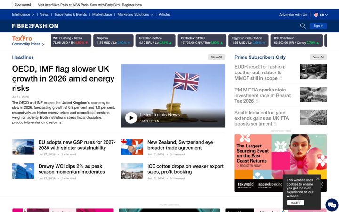The height and width of the screenshot is (212, 339).
Task: Select the ICF Shankar-6 price card
Action: click(x=297, y=41)
